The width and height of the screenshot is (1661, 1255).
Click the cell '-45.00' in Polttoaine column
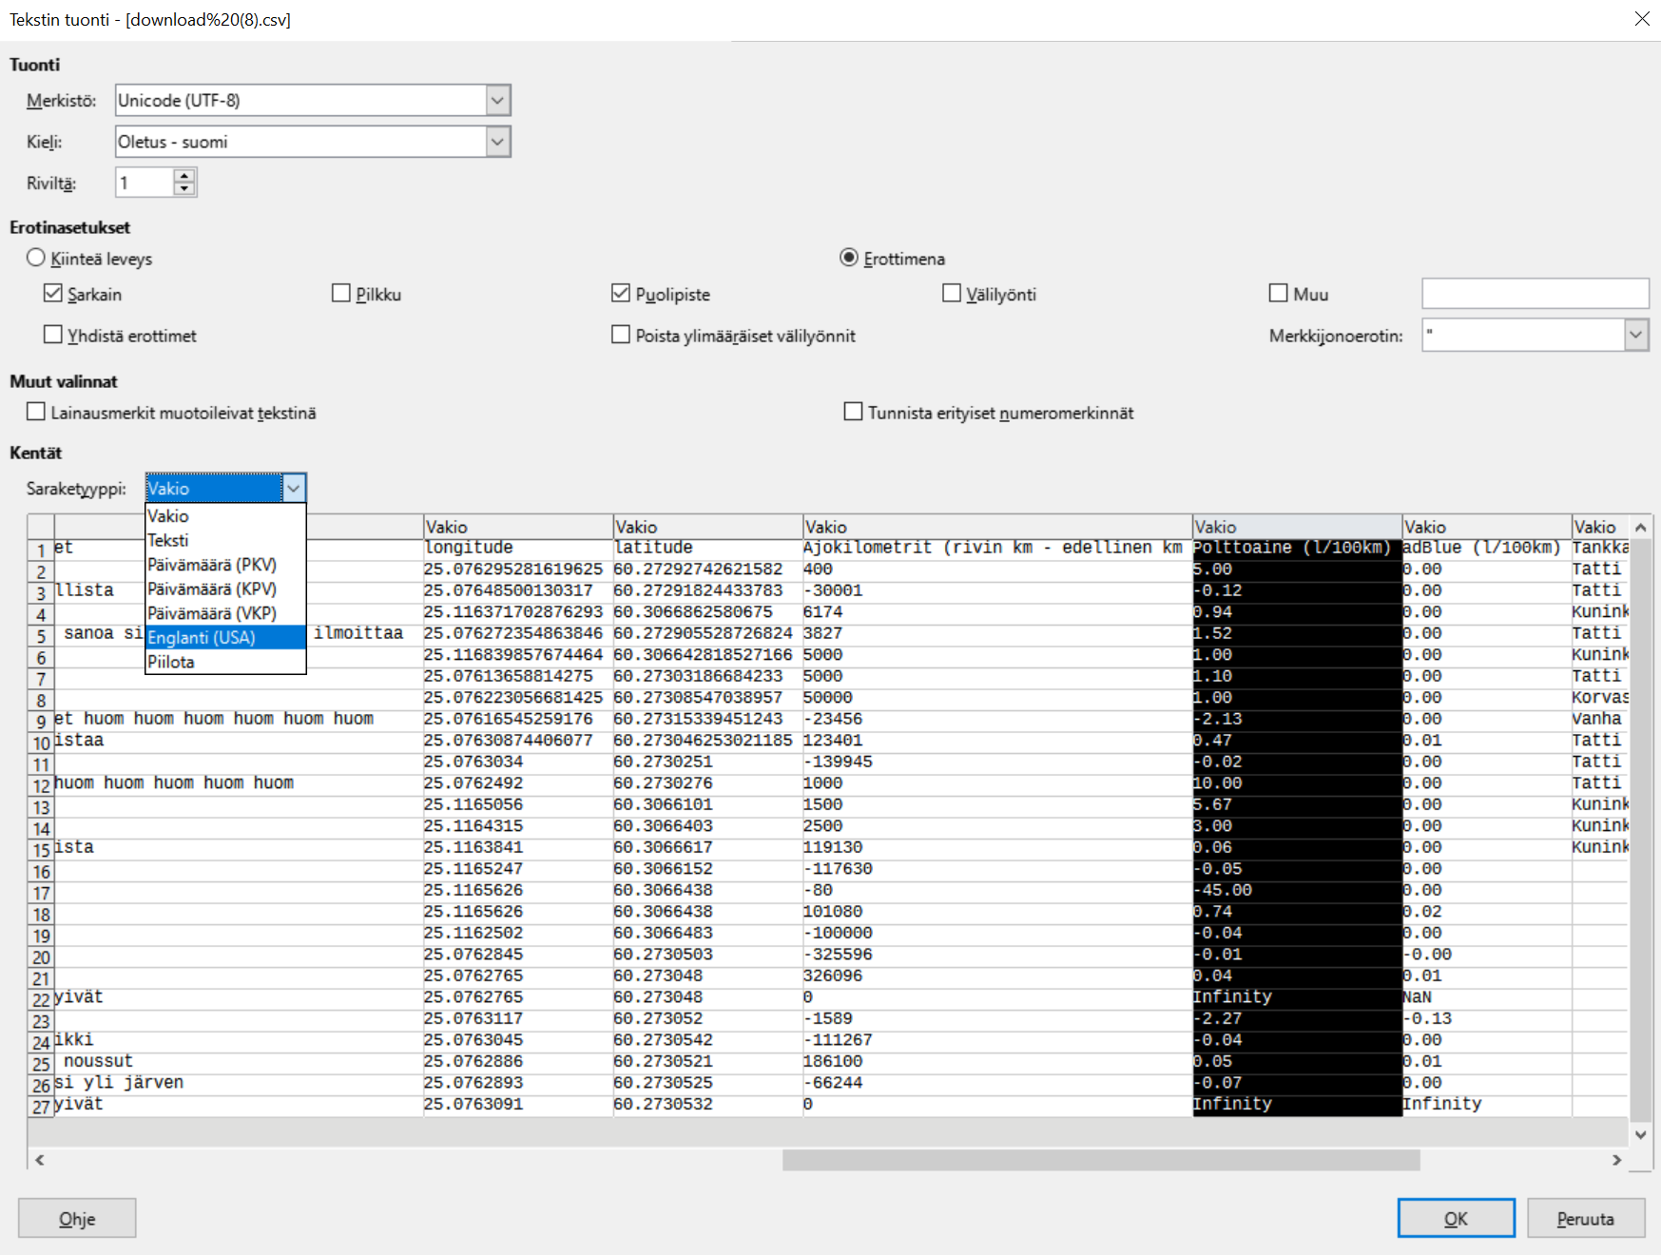pos(1297,890)
